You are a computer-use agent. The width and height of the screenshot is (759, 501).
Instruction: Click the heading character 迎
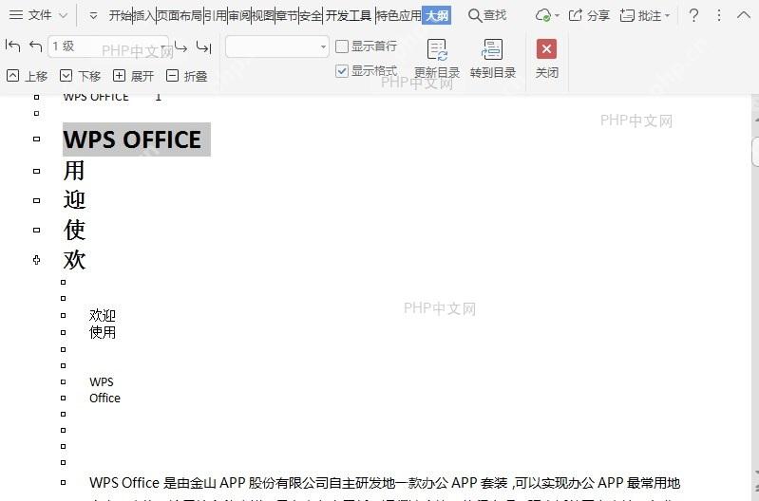coord(74,199)
